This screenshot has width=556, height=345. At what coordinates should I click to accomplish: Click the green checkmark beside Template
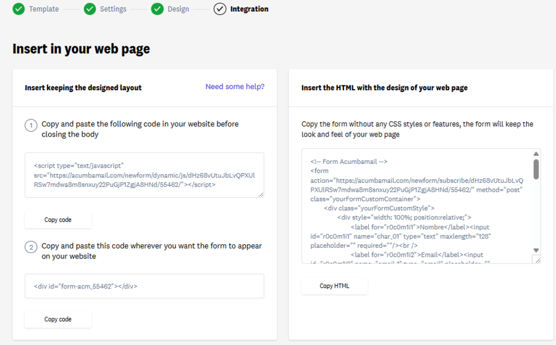[x=19, y=9]
